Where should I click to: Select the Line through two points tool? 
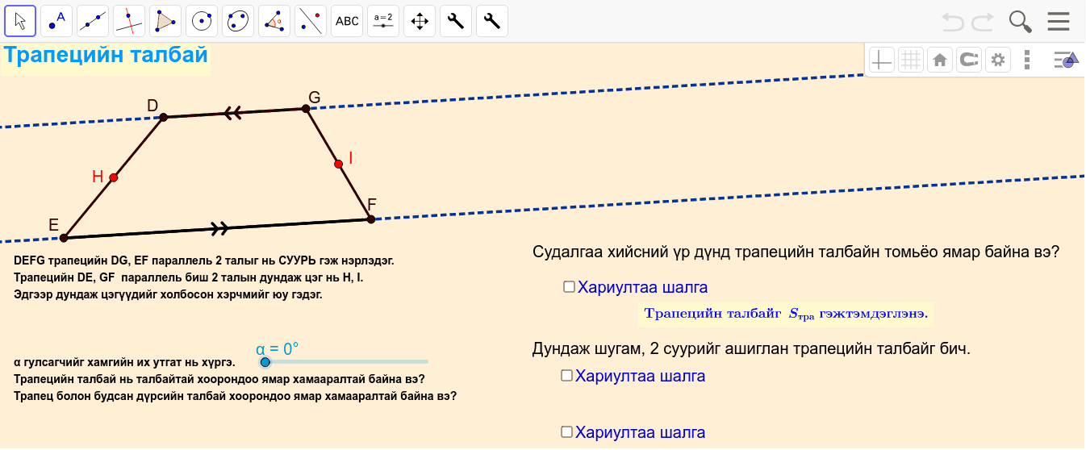pyautogui.click(x=93, y=21)
